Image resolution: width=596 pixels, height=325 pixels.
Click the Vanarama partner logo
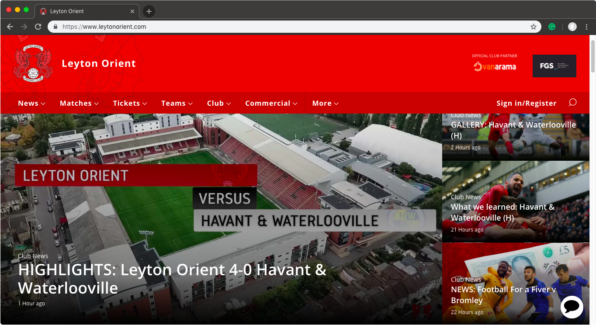click(495, 66)
